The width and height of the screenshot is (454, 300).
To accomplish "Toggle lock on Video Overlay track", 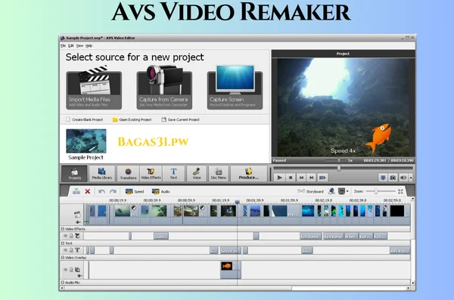I will pos(71,270).
